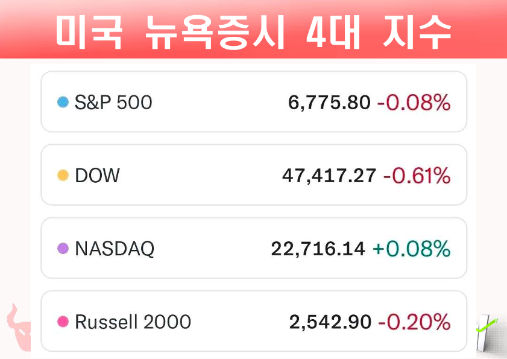Click the header title 미국 뉴욕증시 4대 지수

pos(253,30)
